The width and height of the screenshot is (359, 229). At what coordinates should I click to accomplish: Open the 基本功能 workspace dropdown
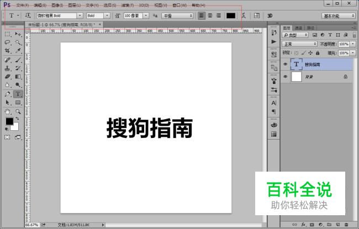pos(338,16)
